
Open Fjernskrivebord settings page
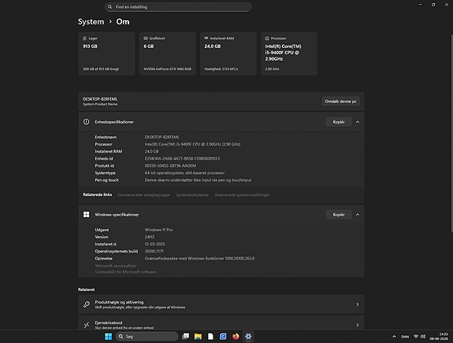click(221, 323)
